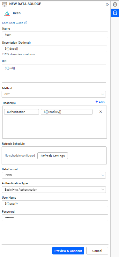
Task: Click the 'Keen' connector name
Action: [x=17, y=13]
